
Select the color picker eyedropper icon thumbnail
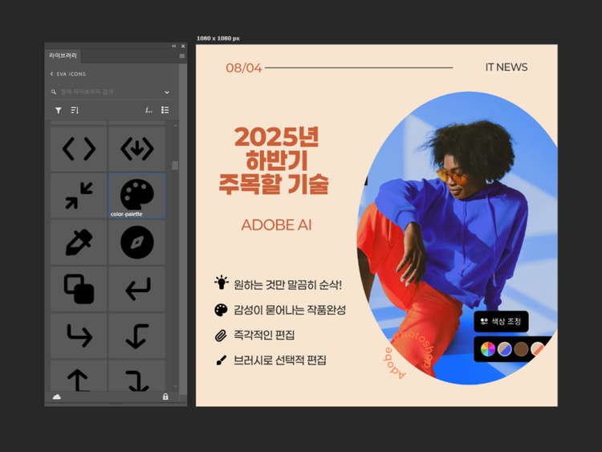coord(79,242)
